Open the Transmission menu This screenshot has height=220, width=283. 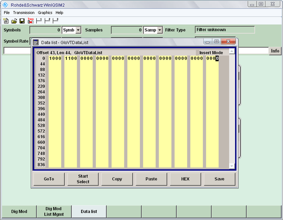[24, 12]
